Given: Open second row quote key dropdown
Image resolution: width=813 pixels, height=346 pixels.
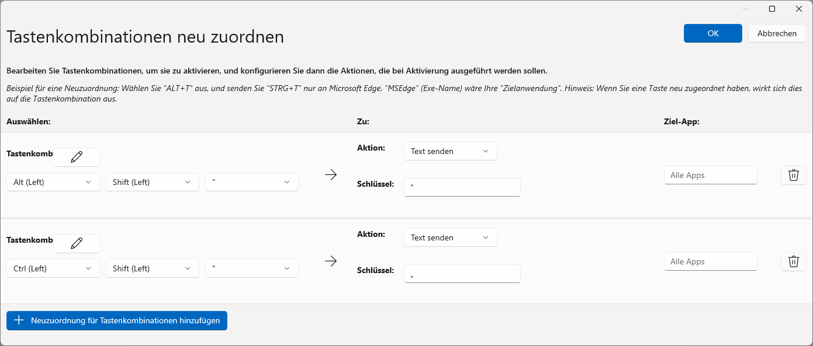Looking at the screenshot, I should coord(251,268).
